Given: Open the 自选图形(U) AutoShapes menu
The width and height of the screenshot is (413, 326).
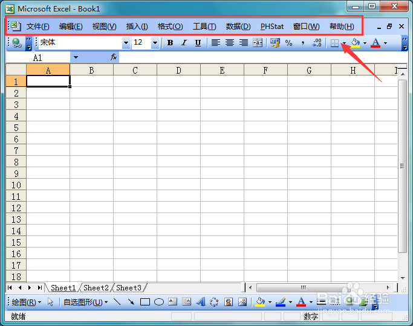Looking at the screenshot, I should (x=86, y=302).
